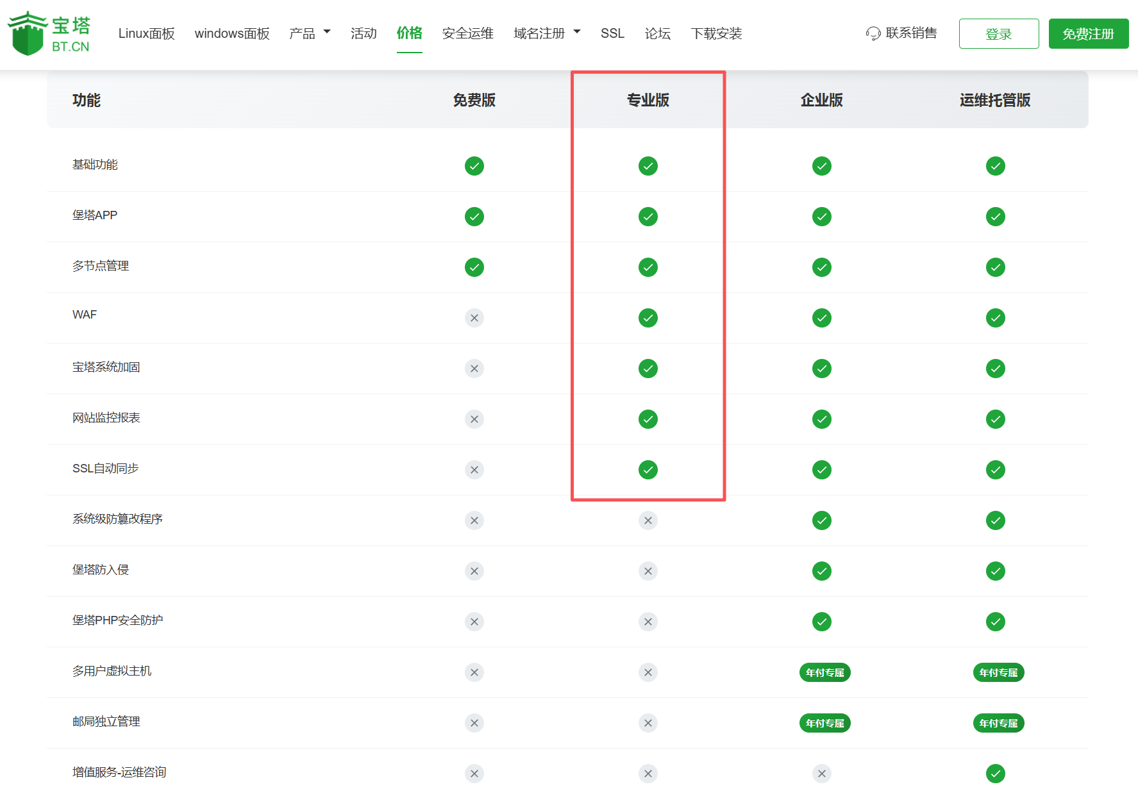
Task: Click the X icon for 堡塔防入侵 under 专业版
Action: point(648,571)
